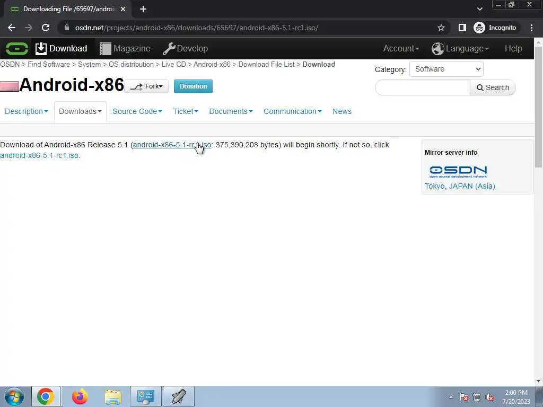Screen dimensions: 543x407
Task: Open the Documents tab menu
Action: point(231,111)
